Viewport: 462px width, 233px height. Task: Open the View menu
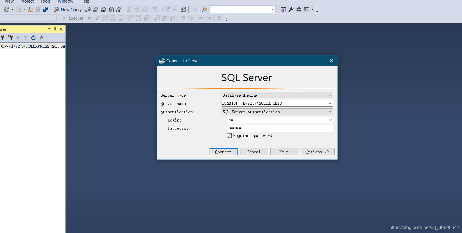[9, 1]
